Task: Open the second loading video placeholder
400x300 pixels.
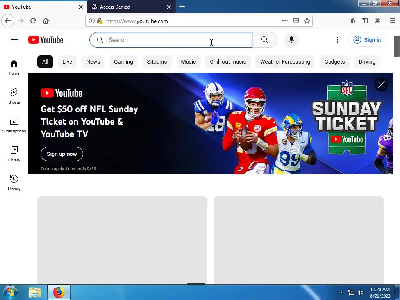Action: (x=299, y=240)
